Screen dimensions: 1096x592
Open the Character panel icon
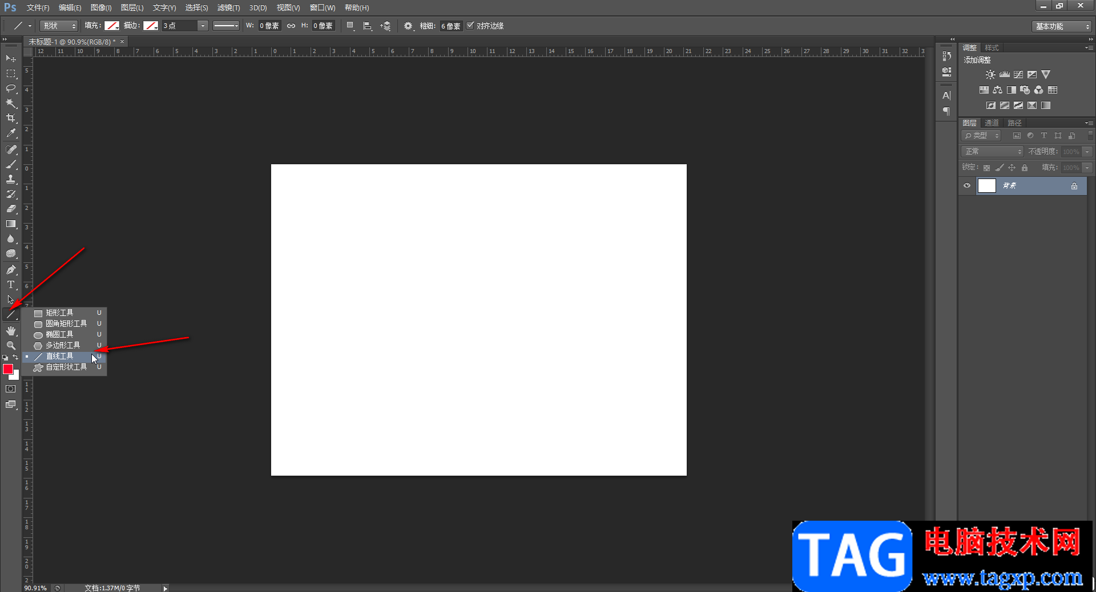946,95
